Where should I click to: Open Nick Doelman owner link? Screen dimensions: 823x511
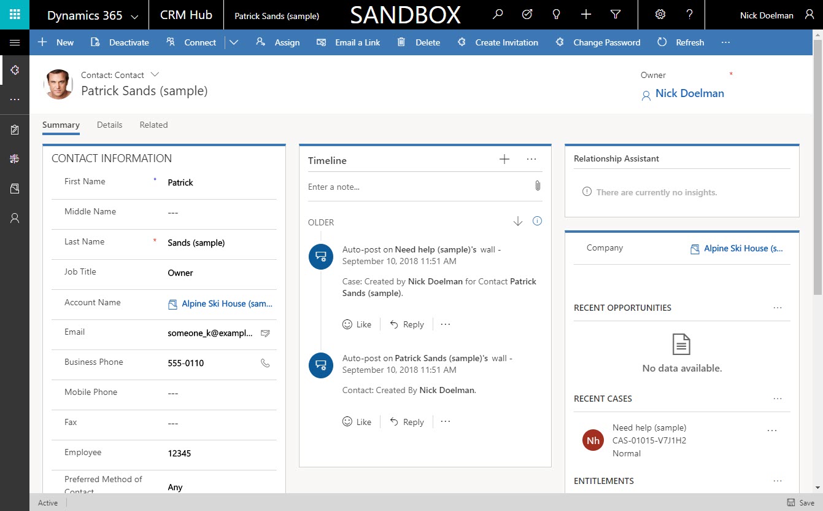point(689,93)
